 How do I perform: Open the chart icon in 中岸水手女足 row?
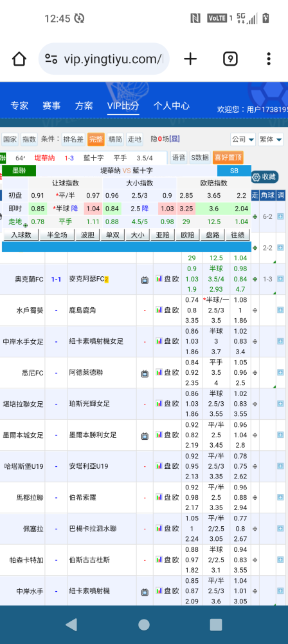point(159,341)
